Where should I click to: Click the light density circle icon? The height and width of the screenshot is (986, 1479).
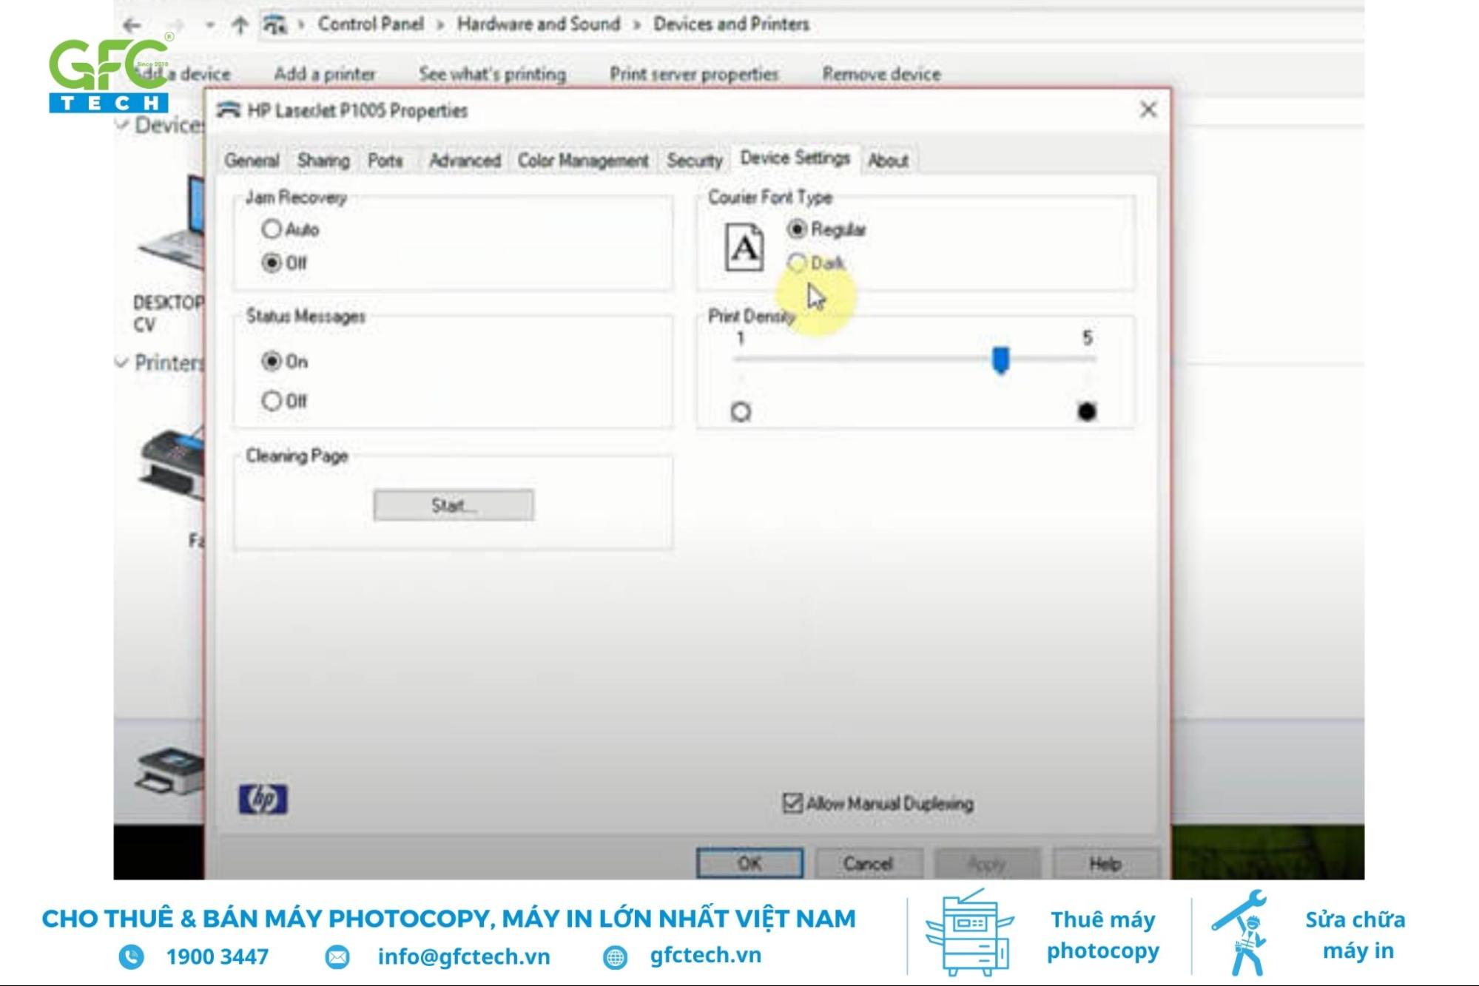(x=741, y=411)
